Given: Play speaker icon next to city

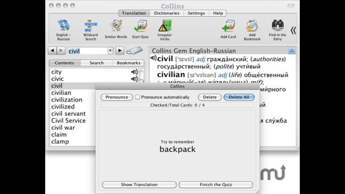Looking at the screenshot, I should click(x=134, y=72).
